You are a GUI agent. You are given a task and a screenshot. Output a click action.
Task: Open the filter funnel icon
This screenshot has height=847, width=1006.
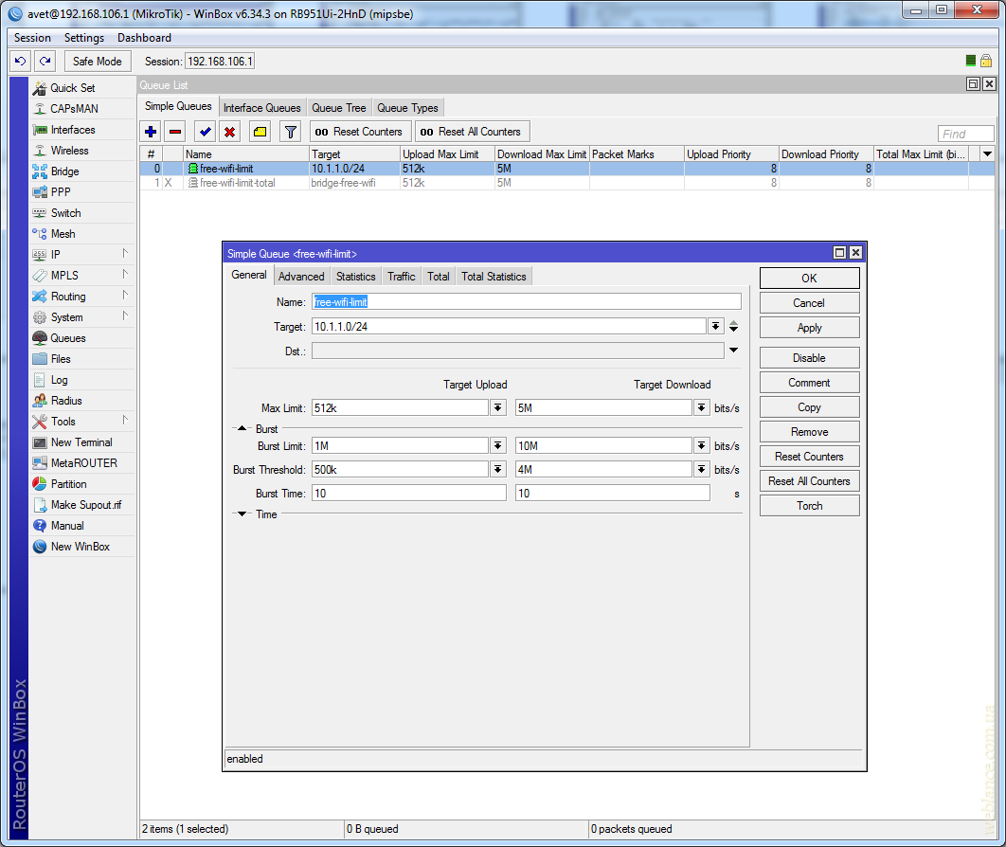tap(291, 132)
